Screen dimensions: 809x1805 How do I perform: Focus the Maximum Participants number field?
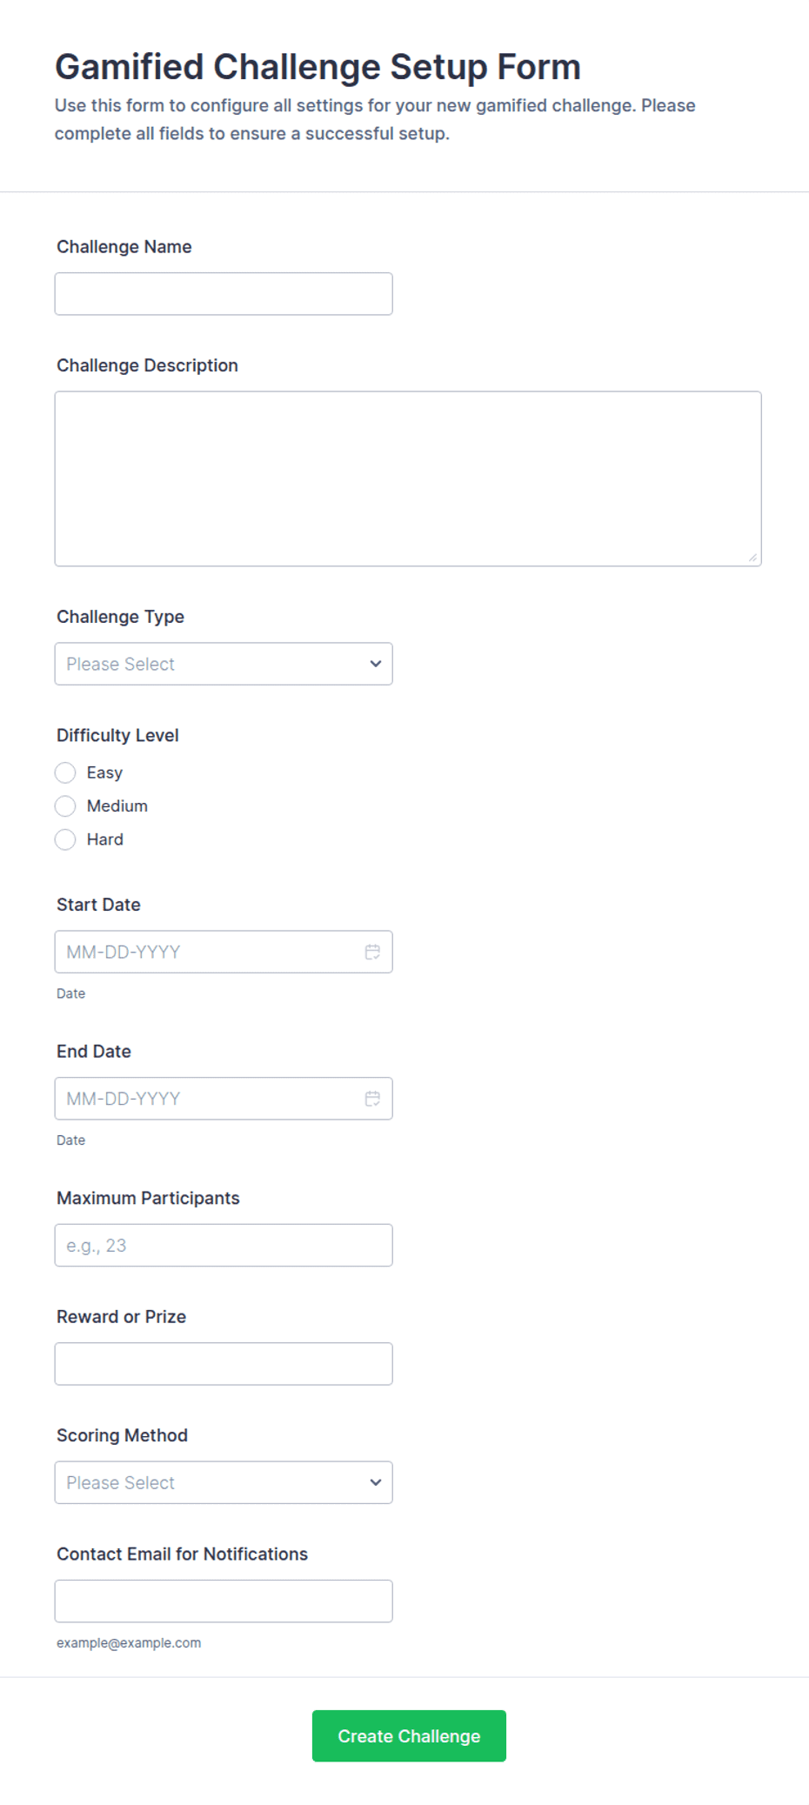pyautogui.click(x=224, y=1245)
